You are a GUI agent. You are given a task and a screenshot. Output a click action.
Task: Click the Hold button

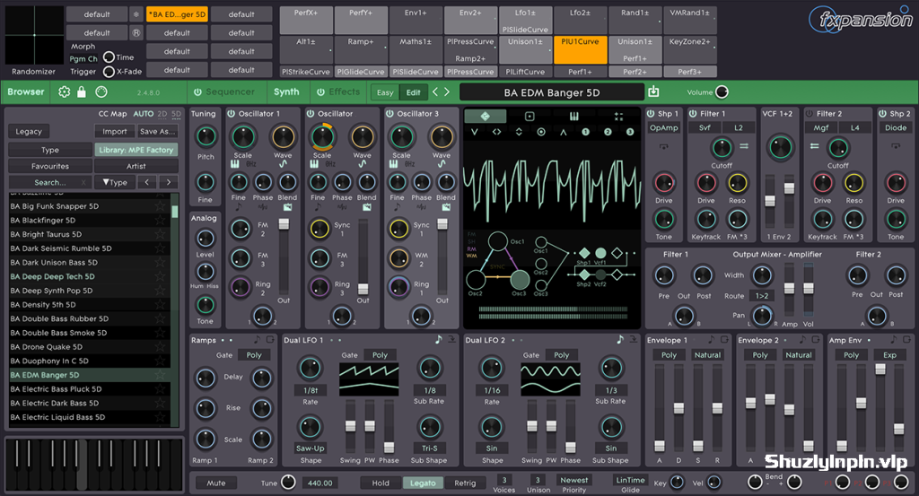pyautogui.click(x=381, y=483)
